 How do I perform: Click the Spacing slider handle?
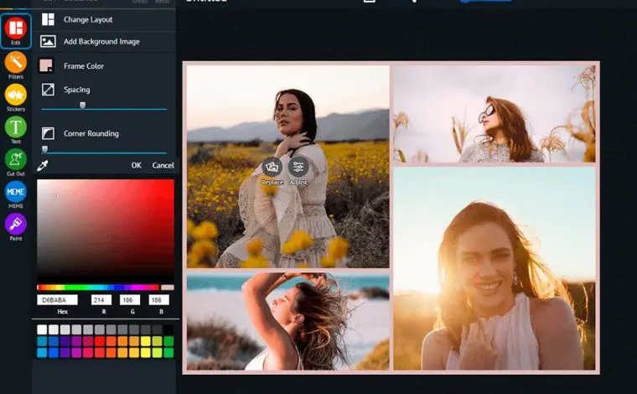click(82, 106)
